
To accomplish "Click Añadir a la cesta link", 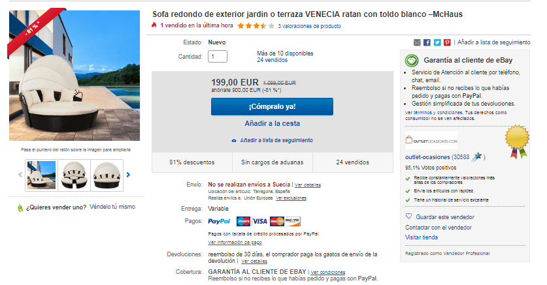I will point(272,123).
